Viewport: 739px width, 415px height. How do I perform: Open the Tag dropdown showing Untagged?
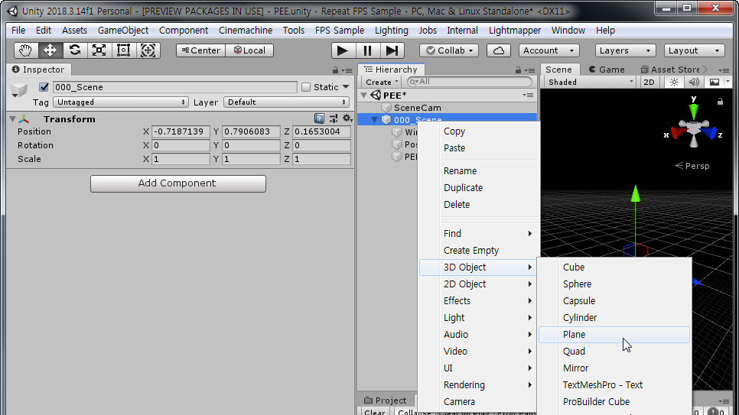121,102
